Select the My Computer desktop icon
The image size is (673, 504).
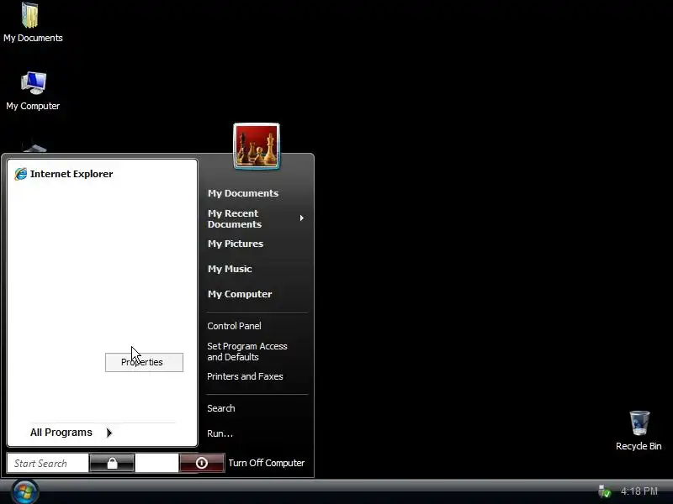[x=33, y=91]
